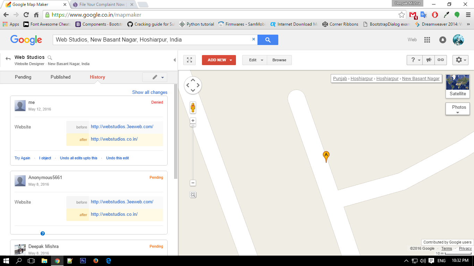Screen dimensions: 474x266
Task: Click the zoom in plus on slider
Action: point(193,121)
